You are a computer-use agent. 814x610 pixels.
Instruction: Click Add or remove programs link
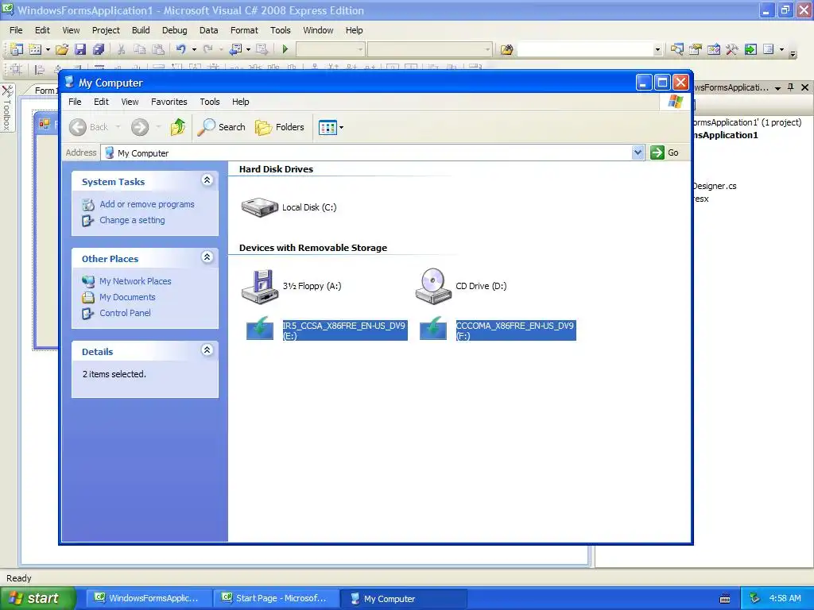(147, 204)
